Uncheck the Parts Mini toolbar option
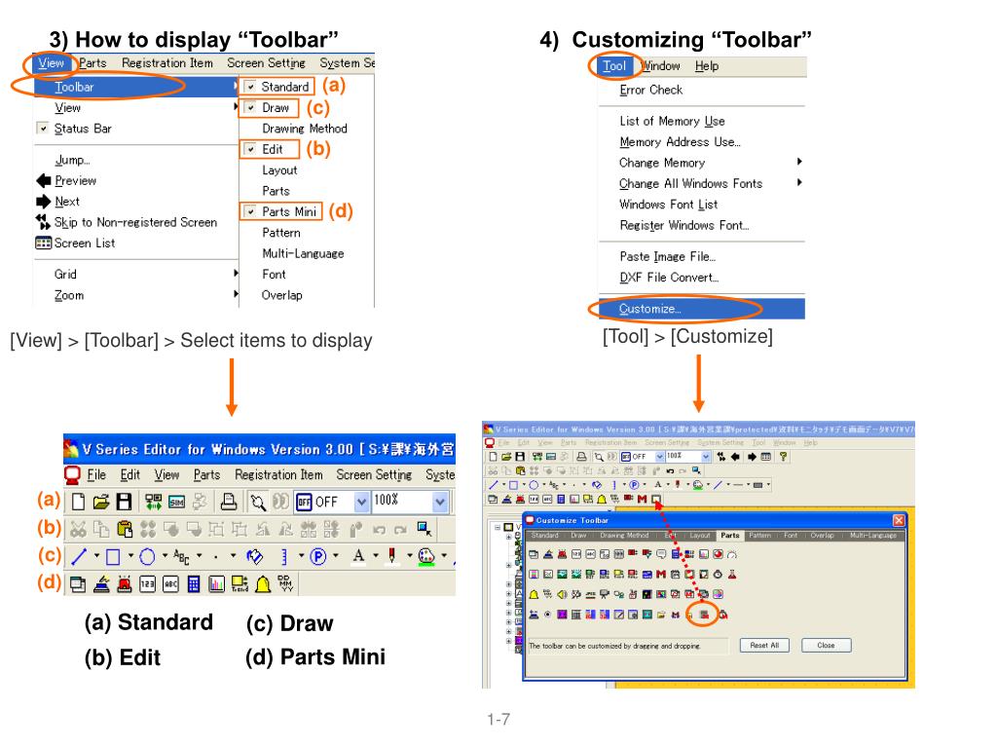The width and height of the screenshot is (997, 748). (251, 211)
